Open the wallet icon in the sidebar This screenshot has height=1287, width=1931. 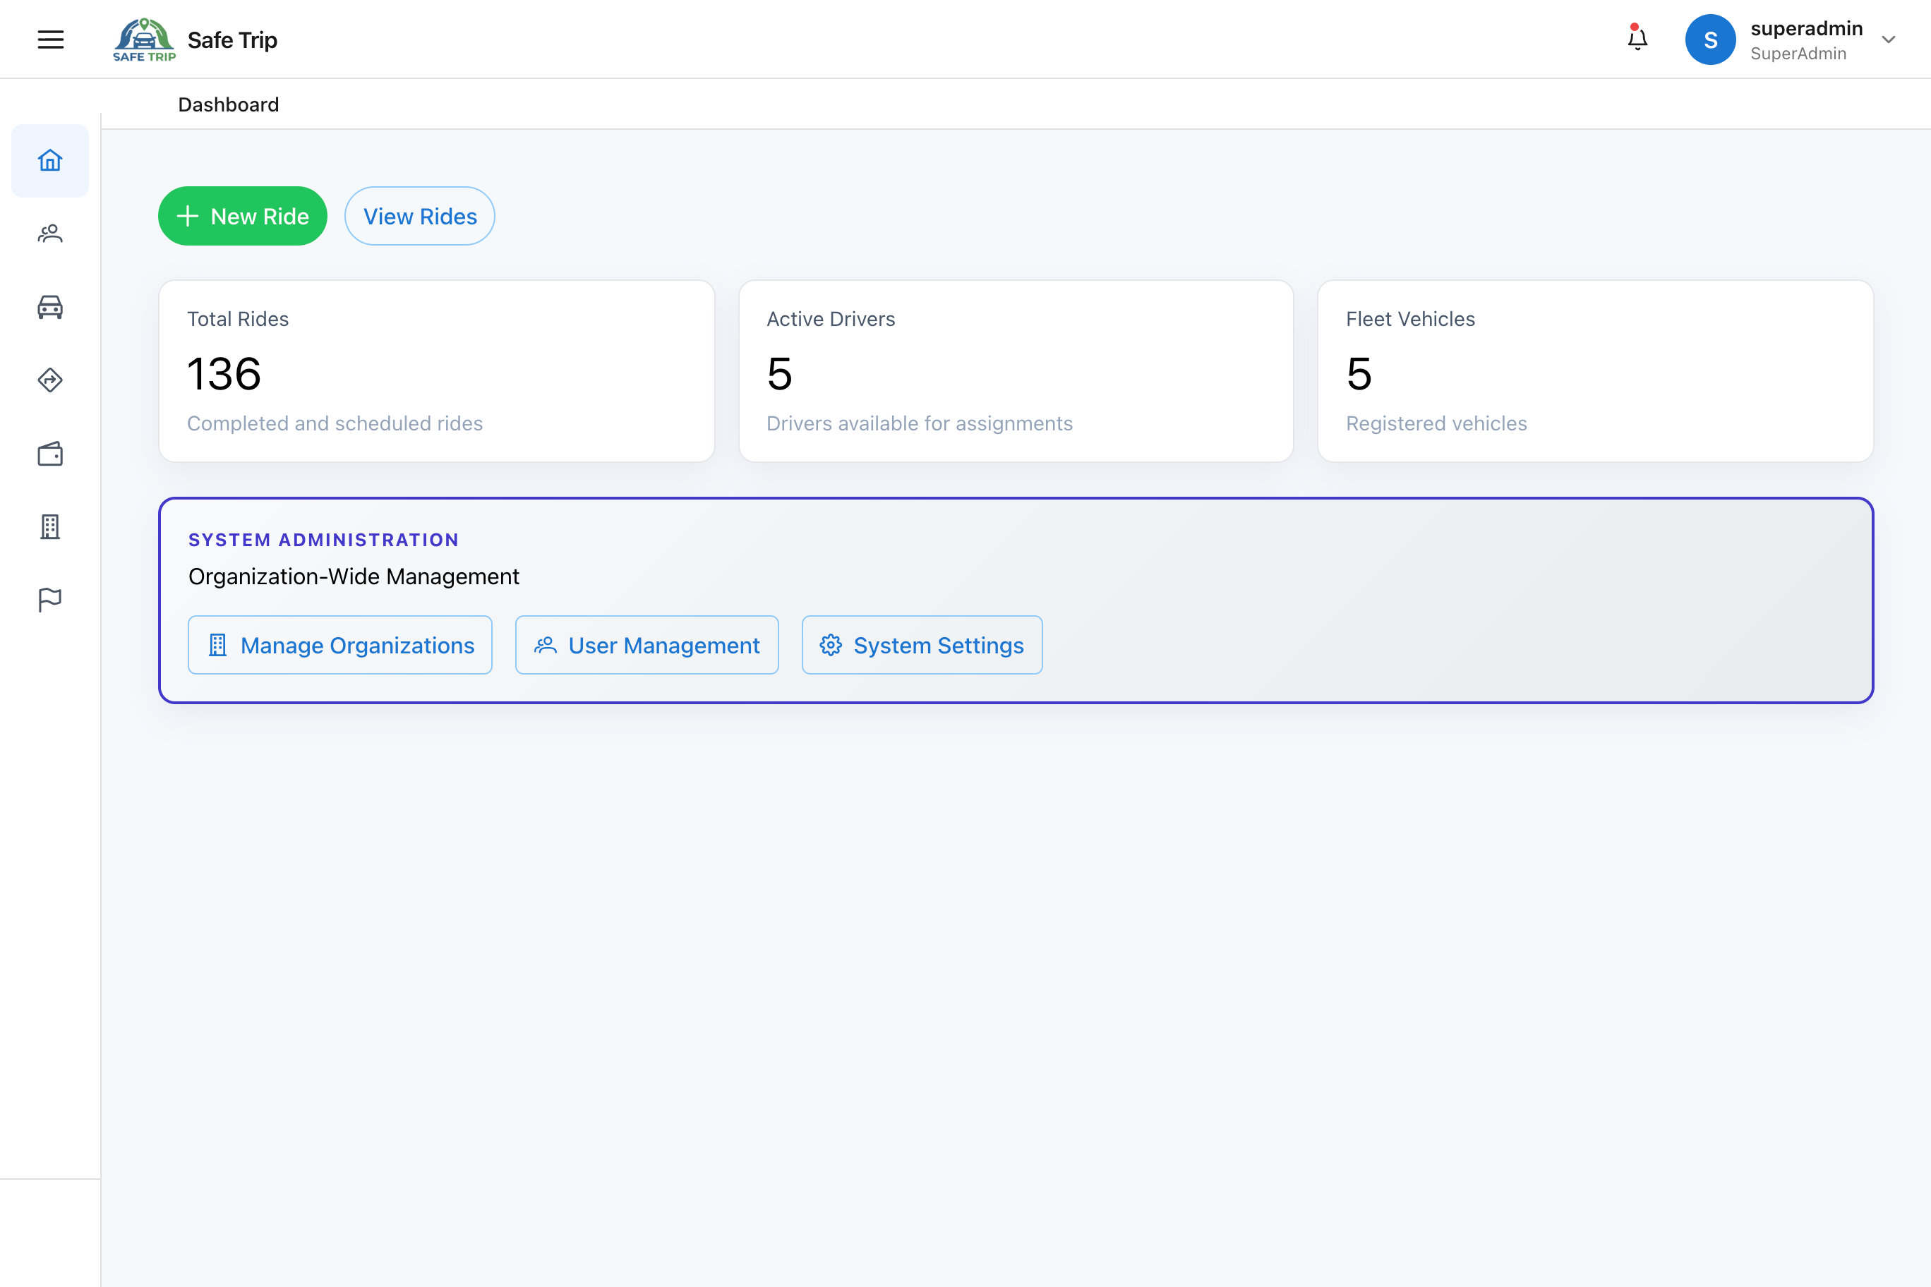(50, 454)
